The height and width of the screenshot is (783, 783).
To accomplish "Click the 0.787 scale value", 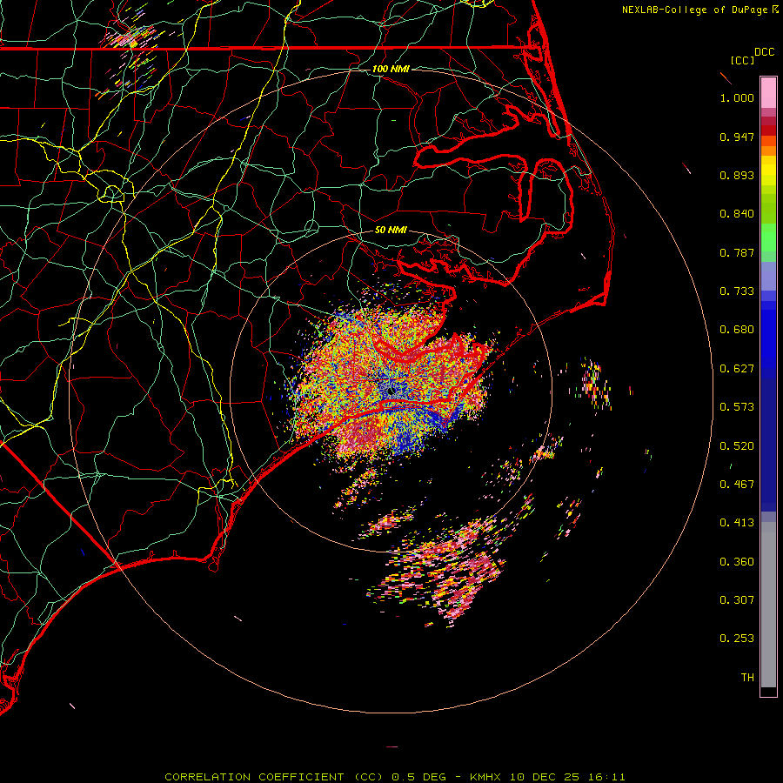I will coord(737,252).
